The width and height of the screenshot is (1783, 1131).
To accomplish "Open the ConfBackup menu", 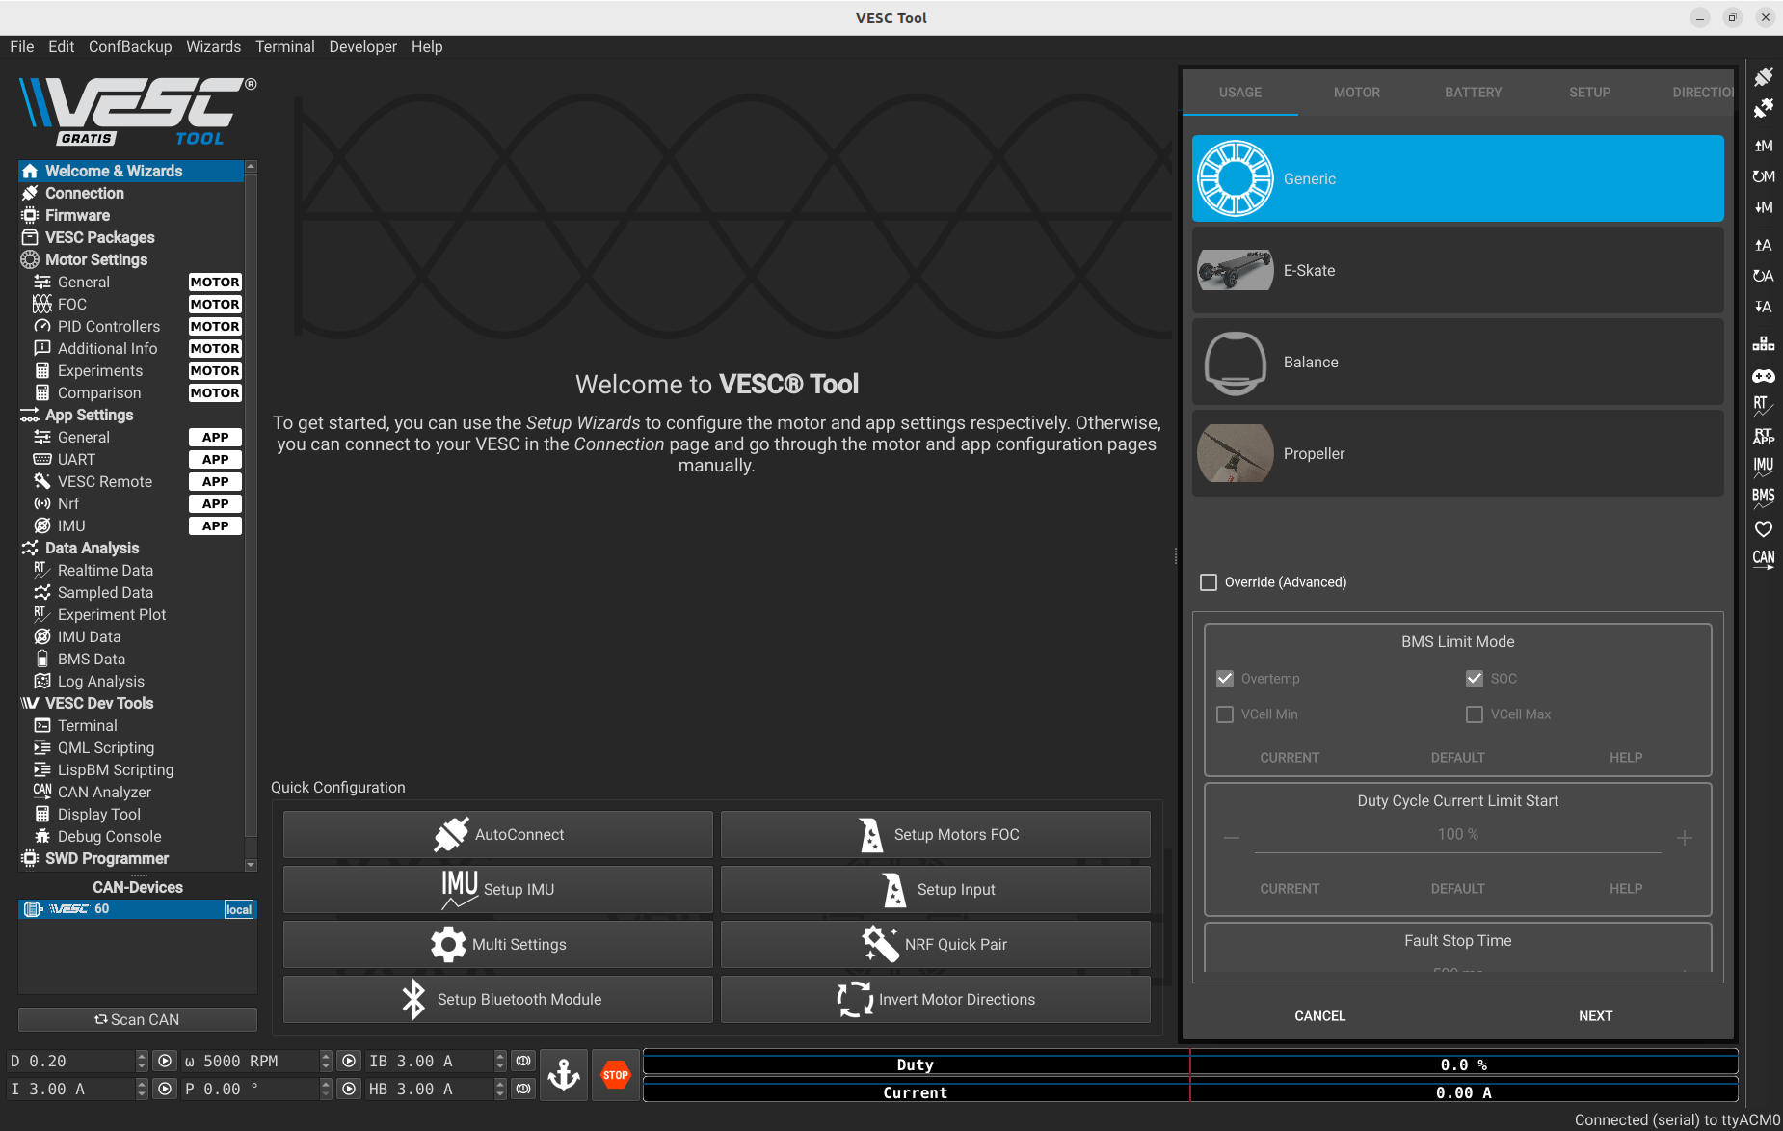I will pos(130,46).
